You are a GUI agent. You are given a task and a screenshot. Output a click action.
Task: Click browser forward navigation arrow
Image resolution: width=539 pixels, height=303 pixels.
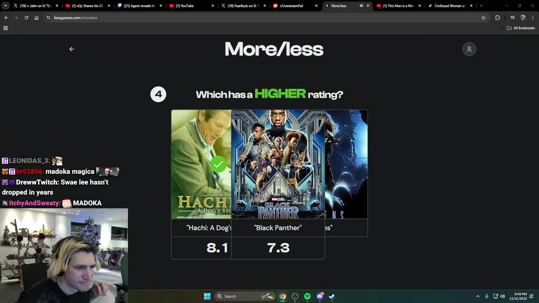16,18
